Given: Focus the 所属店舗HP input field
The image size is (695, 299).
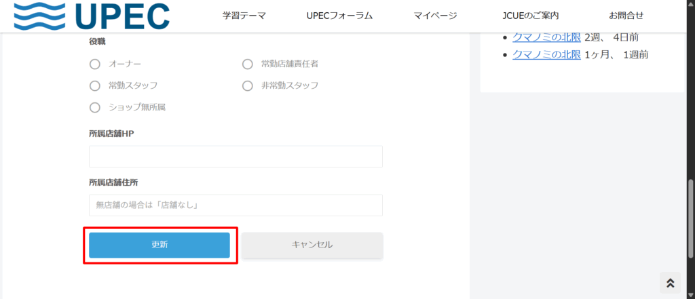Looking at the screenshot, I should (236, 156).
